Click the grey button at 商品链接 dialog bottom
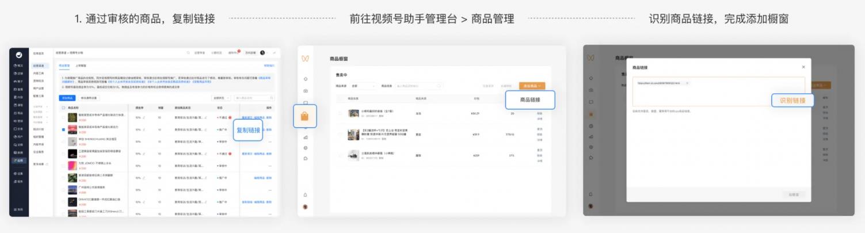Image resolution: width=865 pixels, height=233 pixels. point(794,194)
